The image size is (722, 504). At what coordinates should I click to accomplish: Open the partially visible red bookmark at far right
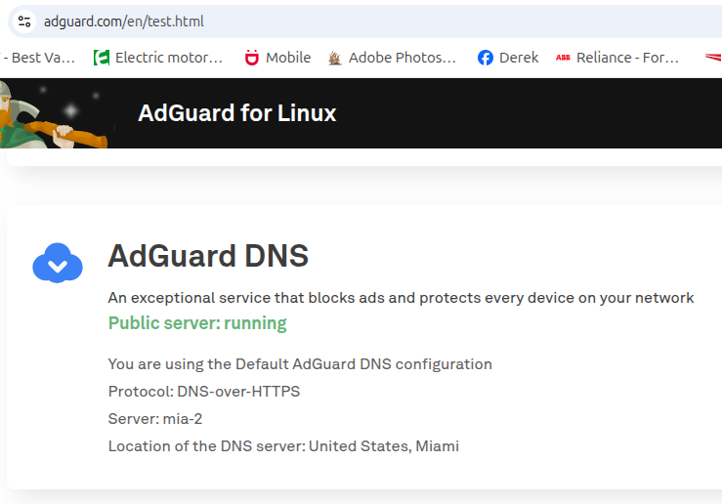pyautogui.click(x=712, y=58)
